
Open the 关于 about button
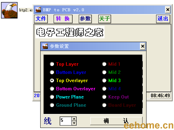pyautogui.click(x=105, y=19)
